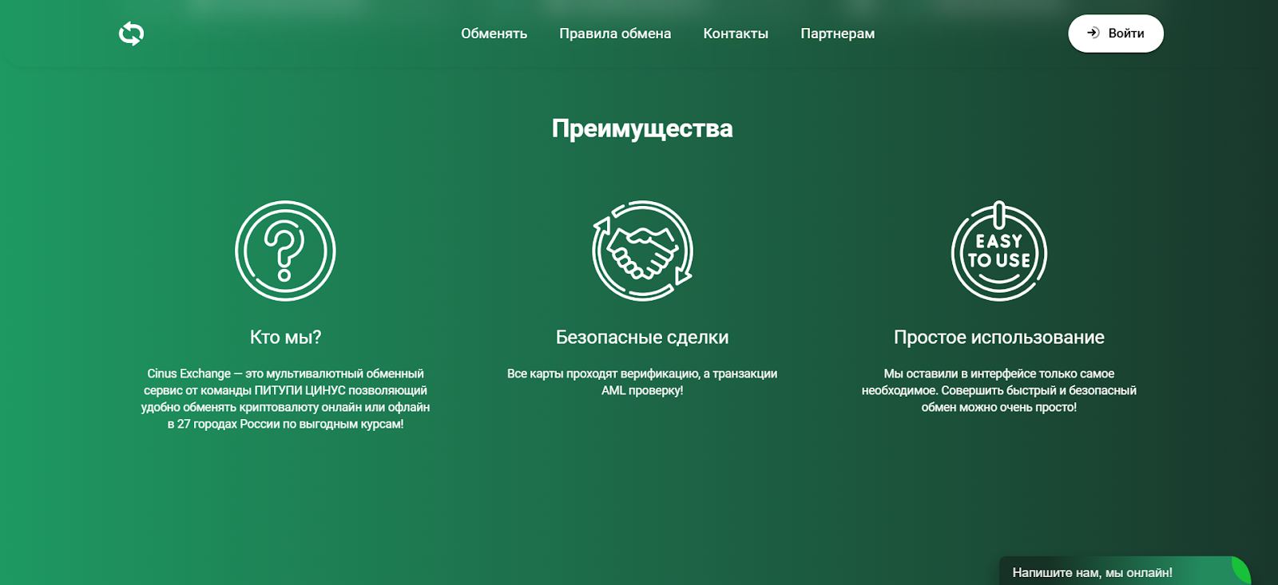This screenshot has height=585, width=1278.
Task: Go to Правила обмена page
Action: (x=615, y=34)
